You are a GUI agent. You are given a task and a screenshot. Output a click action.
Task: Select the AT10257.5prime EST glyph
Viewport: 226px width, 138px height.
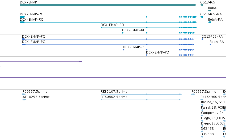[x=24, y=100]
